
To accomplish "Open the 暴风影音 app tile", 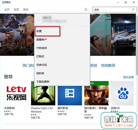I will click(70, 95).
